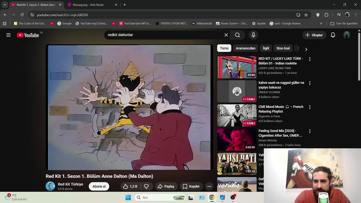Select the İlgili filter chip

pyautogui.click(x=266, y=48)
